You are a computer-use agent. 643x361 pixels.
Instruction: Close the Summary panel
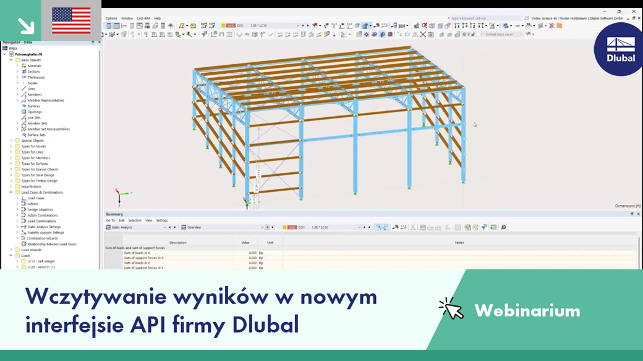click(x=638, y=214)
